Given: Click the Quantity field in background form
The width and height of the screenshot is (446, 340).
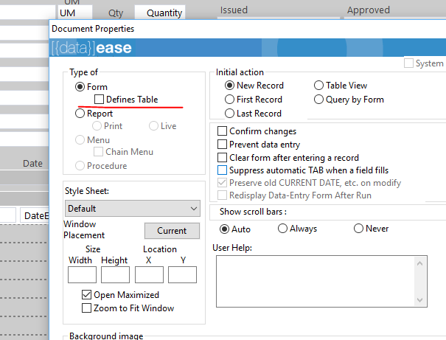Looking at the screenshot, I should point(160,13).
